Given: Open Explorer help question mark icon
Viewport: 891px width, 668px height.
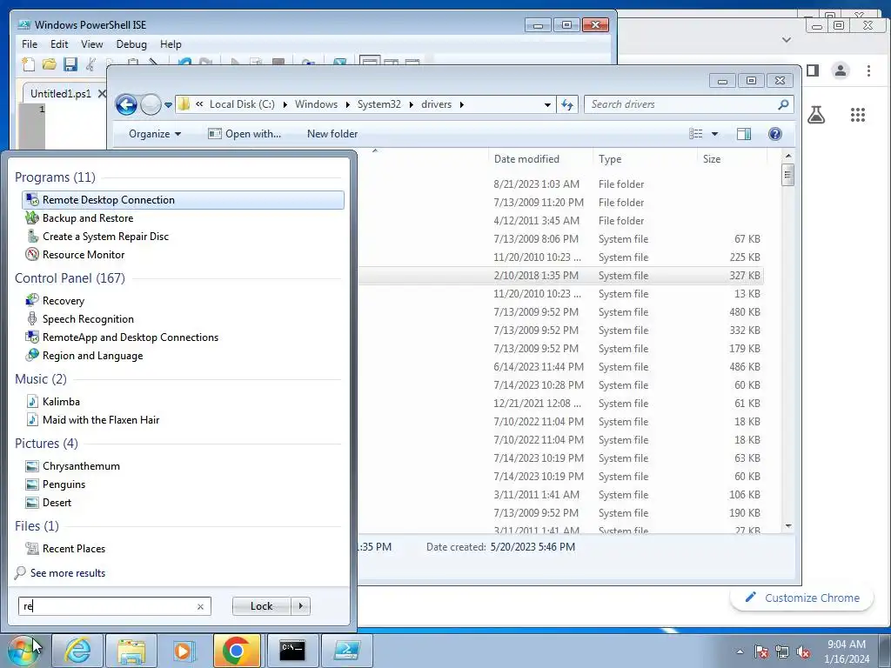Looking at the screenshot, I should 774,133.
